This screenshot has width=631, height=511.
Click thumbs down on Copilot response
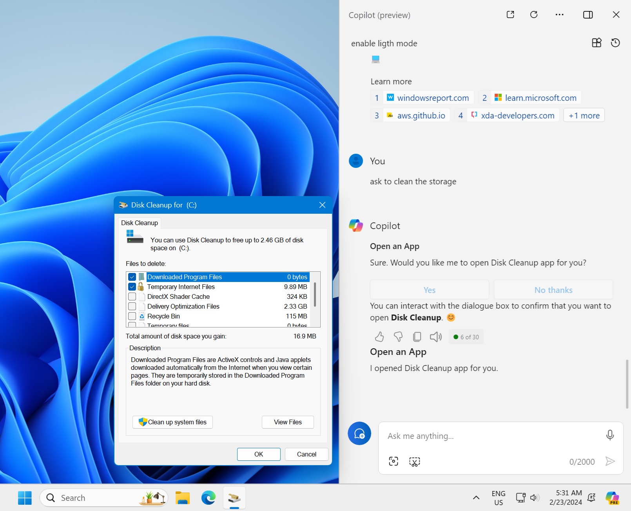coord(398,336)
